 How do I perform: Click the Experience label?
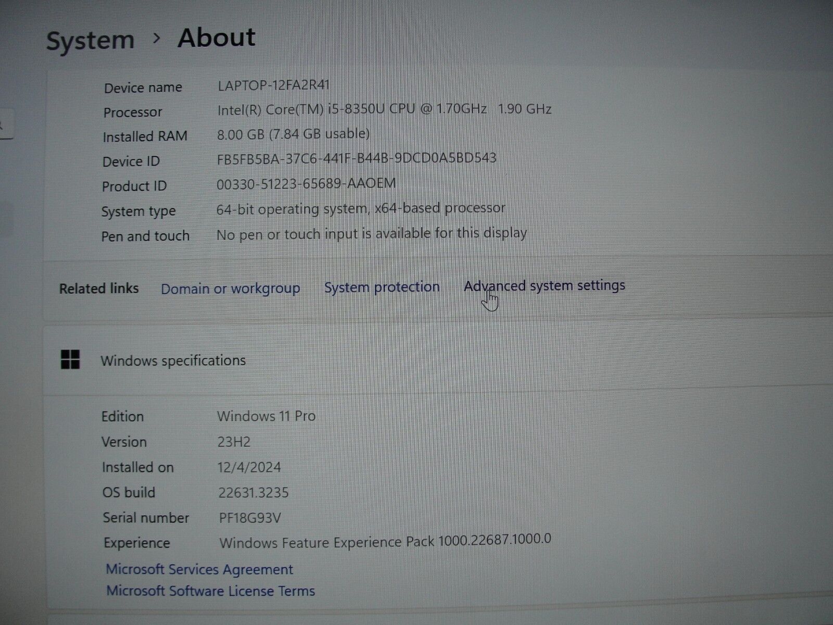pyautogui.click(x=137, y=543)
